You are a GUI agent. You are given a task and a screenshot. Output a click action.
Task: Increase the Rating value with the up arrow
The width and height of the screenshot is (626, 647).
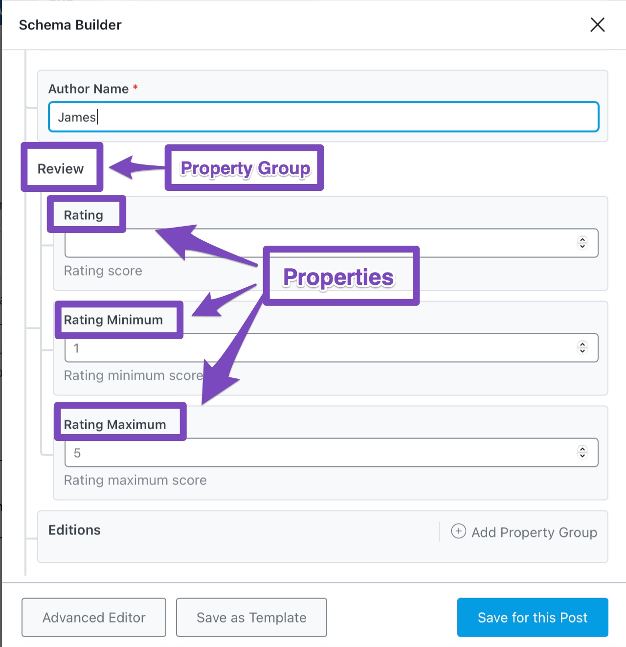pyautogui.click(x=582, y=239)
